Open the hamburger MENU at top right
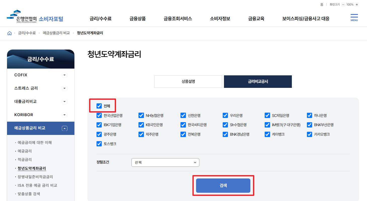367x201 pixels. [x=354, y=18]
